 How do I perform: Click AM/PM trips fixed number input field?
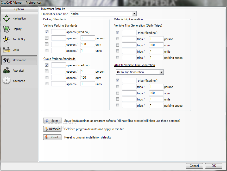[x=129, y=80]
